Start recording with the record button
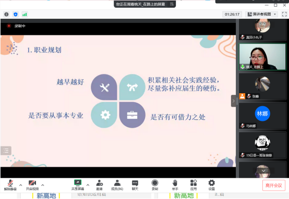 (x=155, y=185)
